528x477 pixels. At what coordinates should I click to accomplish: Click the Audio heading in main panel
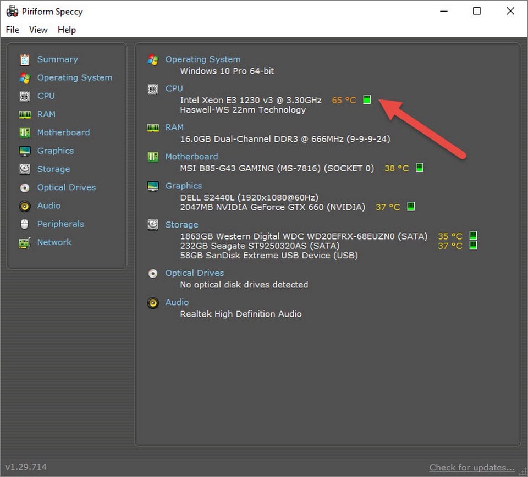pyautogui.click(x=177, y=302)
